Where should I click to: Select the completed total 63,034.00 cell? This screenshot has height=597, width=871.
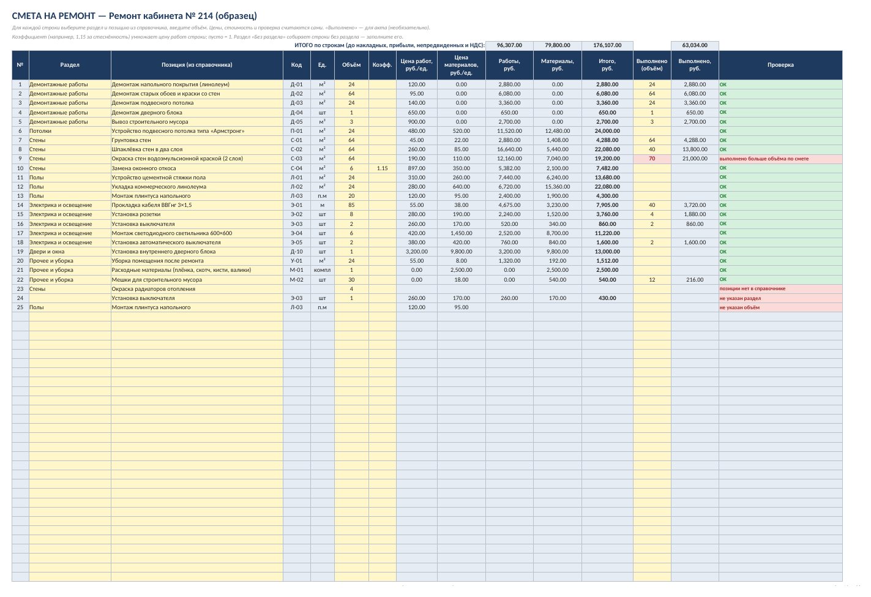coord(695,45)
